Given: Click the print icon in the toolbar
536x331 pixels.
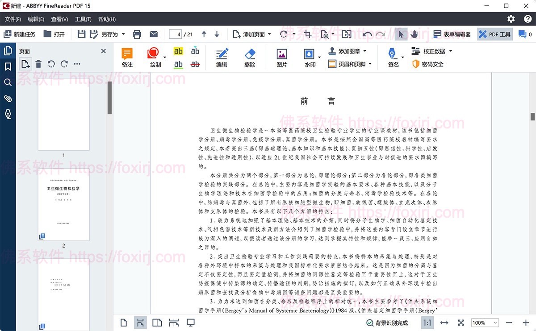Looking at the screenshot, I should [137, 34].
